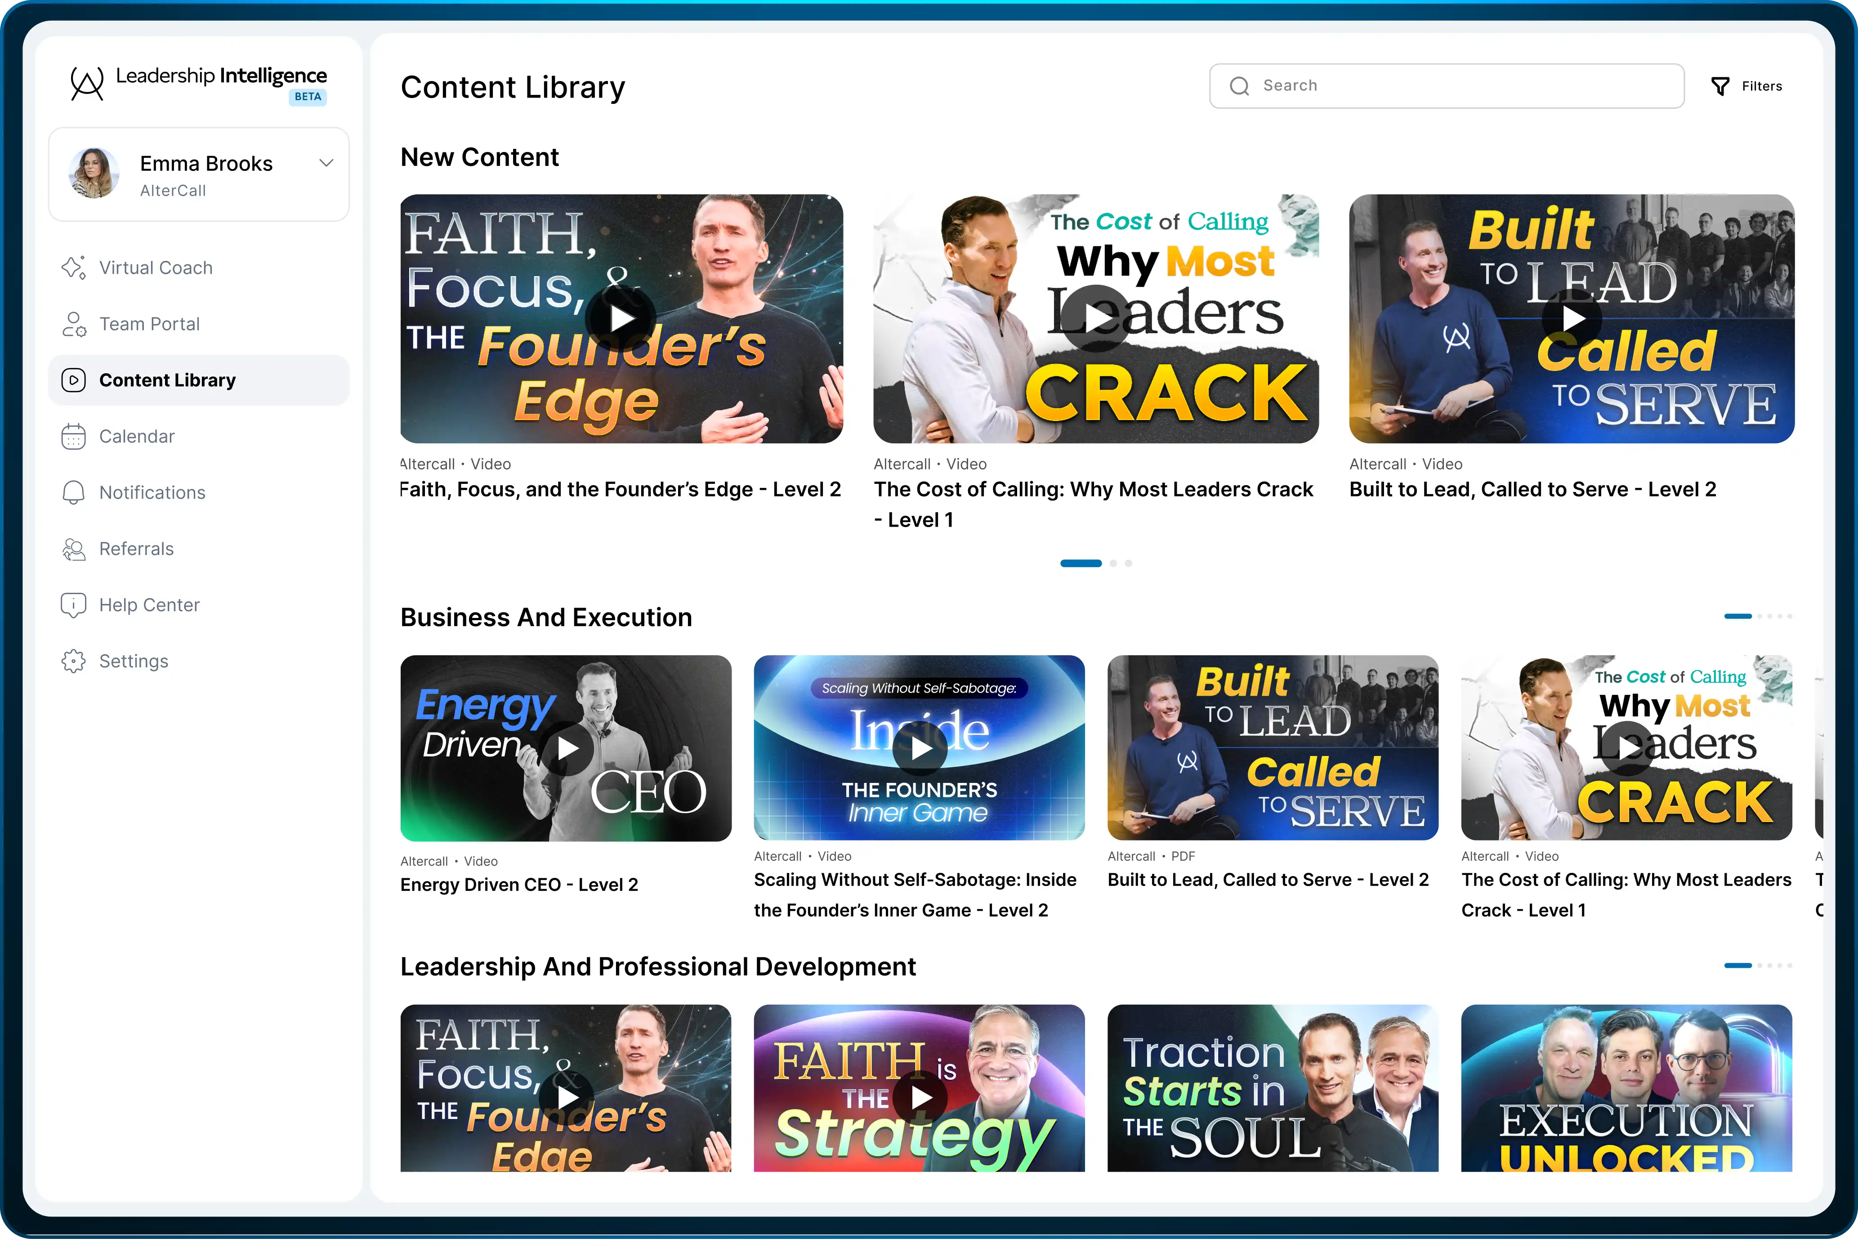Click the Virtual Coach sparkle icon

click(73, 268)
